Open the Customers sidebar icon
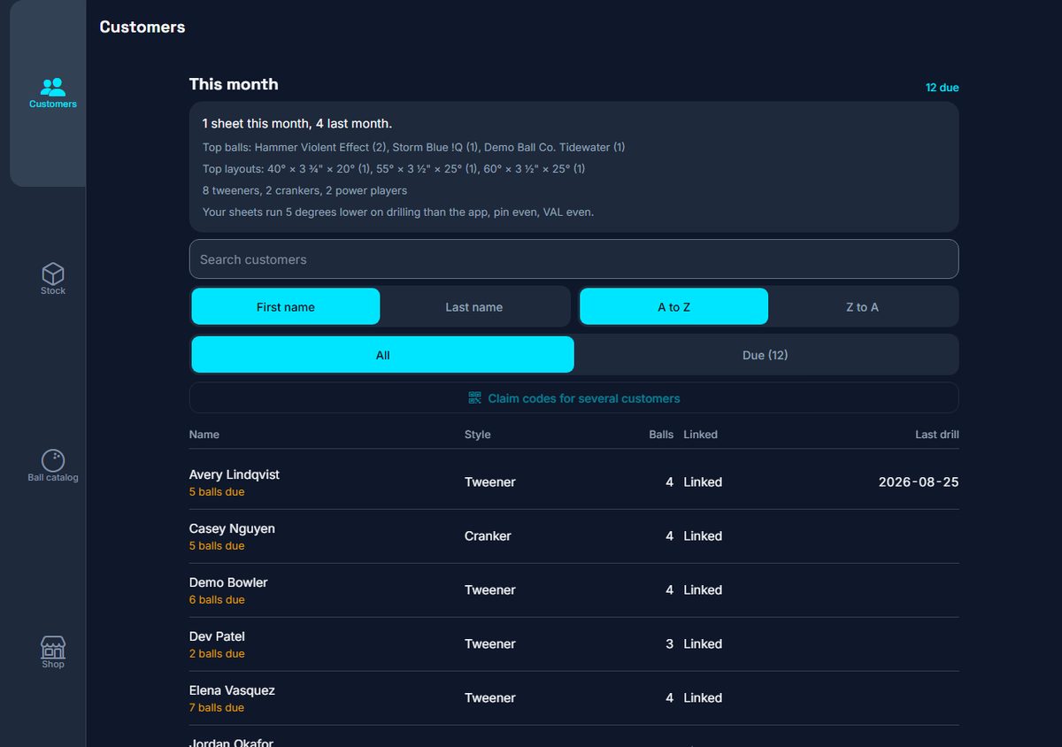 [53, 87]
